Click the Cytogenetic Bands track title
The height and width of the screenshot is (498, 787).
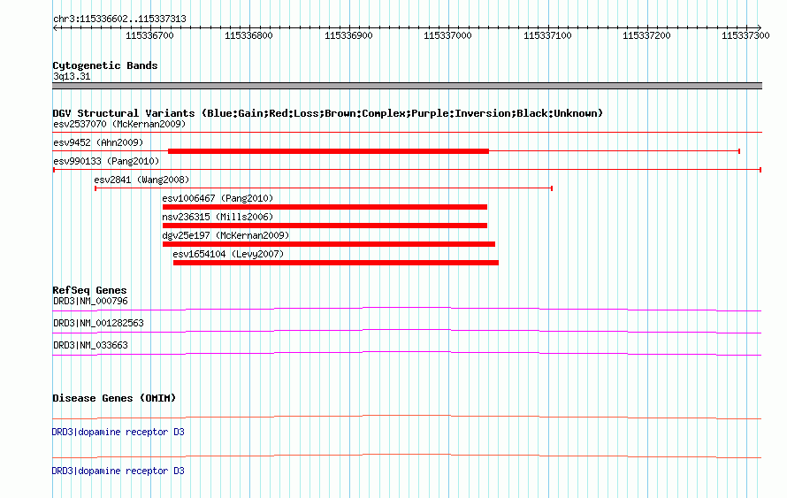pos(105,65)
